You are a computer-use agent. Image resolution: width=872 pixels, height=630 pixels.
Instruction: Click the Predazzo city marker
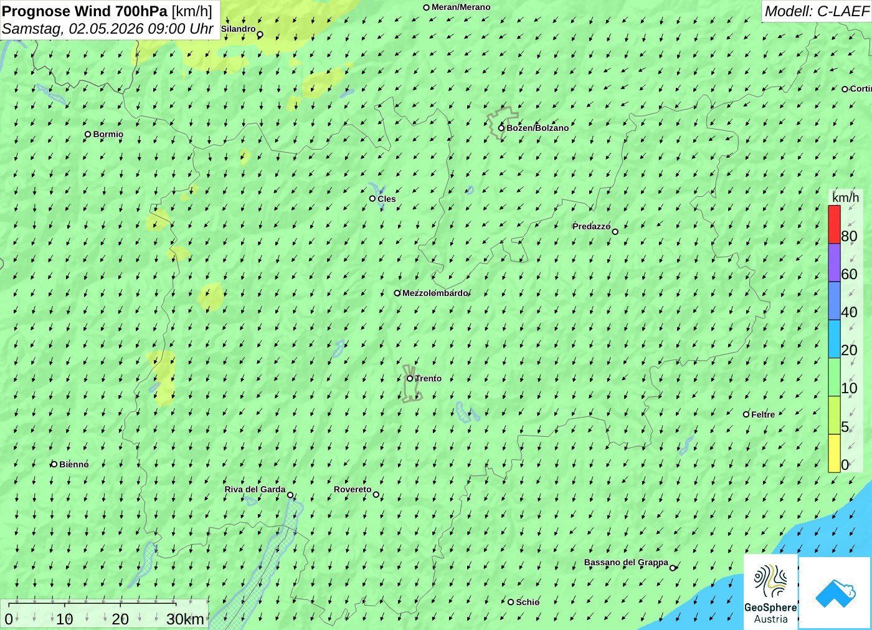(x=615, y=232)
